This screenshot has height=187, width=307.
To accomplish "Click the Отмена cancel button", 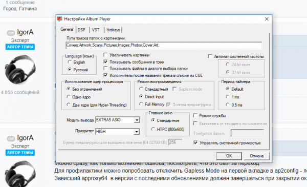I will pyautogui.click(x=257, y=156).
